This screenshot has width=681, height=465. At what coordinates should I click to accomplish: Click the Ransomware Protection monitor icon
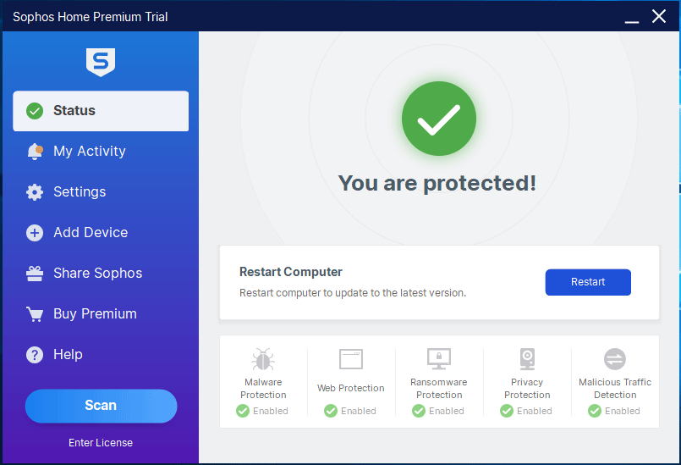(x=439, y=359)
